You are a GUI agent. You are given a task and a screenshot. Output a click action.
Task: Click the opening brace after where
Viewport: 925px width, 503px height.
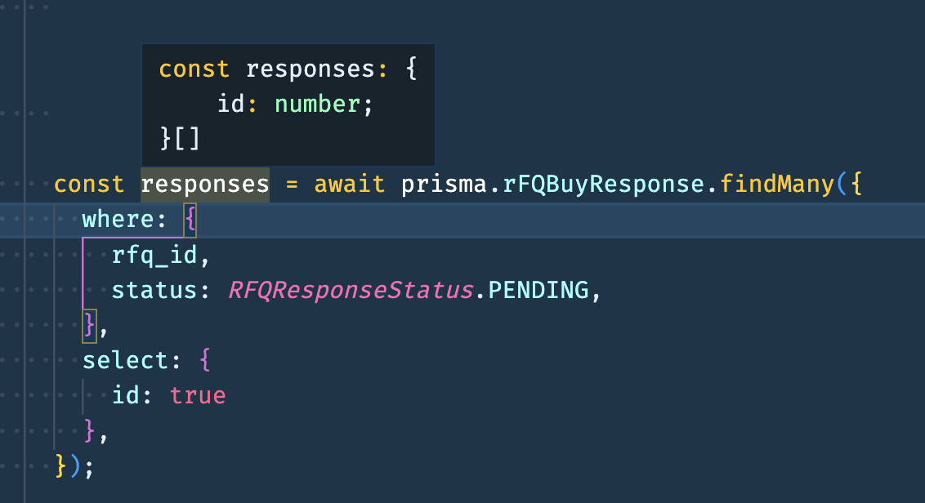tap(190, 220)
